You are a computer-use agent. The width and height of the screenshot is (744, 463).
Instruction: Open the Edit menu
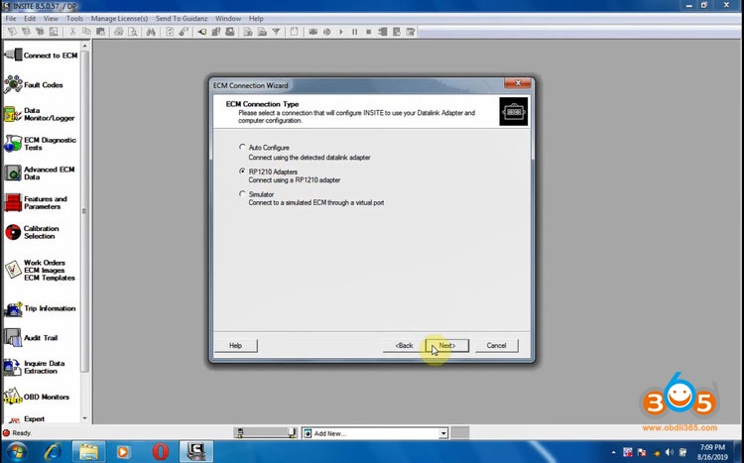[30, 19]
